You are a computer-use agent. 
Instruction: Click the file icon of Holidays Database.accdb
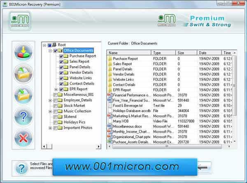(x=110, y=110)
